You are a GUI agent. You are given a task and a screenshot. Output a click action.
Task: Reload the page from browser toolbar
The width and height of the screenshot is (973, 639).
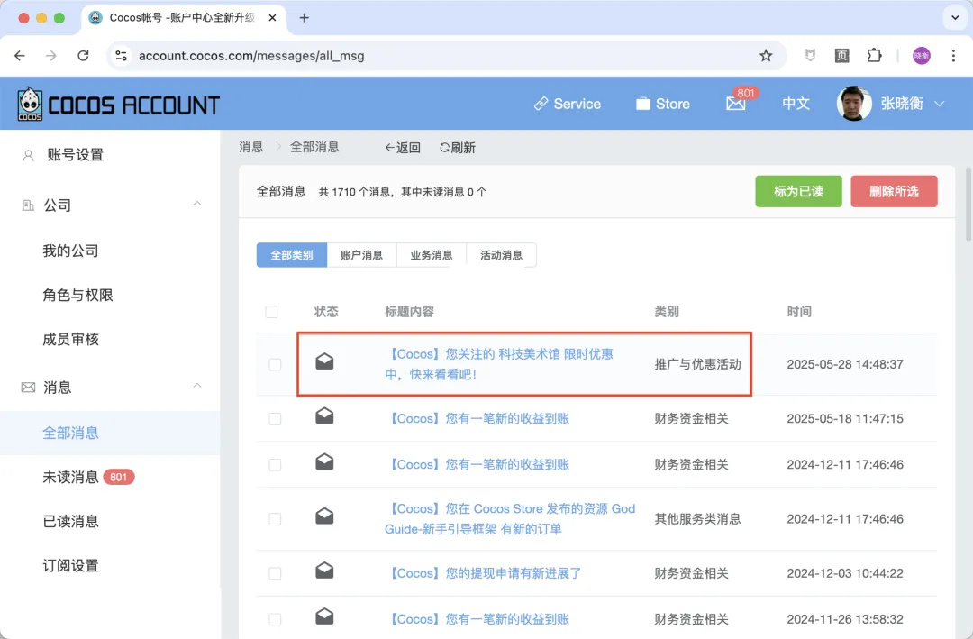point(83,56)
